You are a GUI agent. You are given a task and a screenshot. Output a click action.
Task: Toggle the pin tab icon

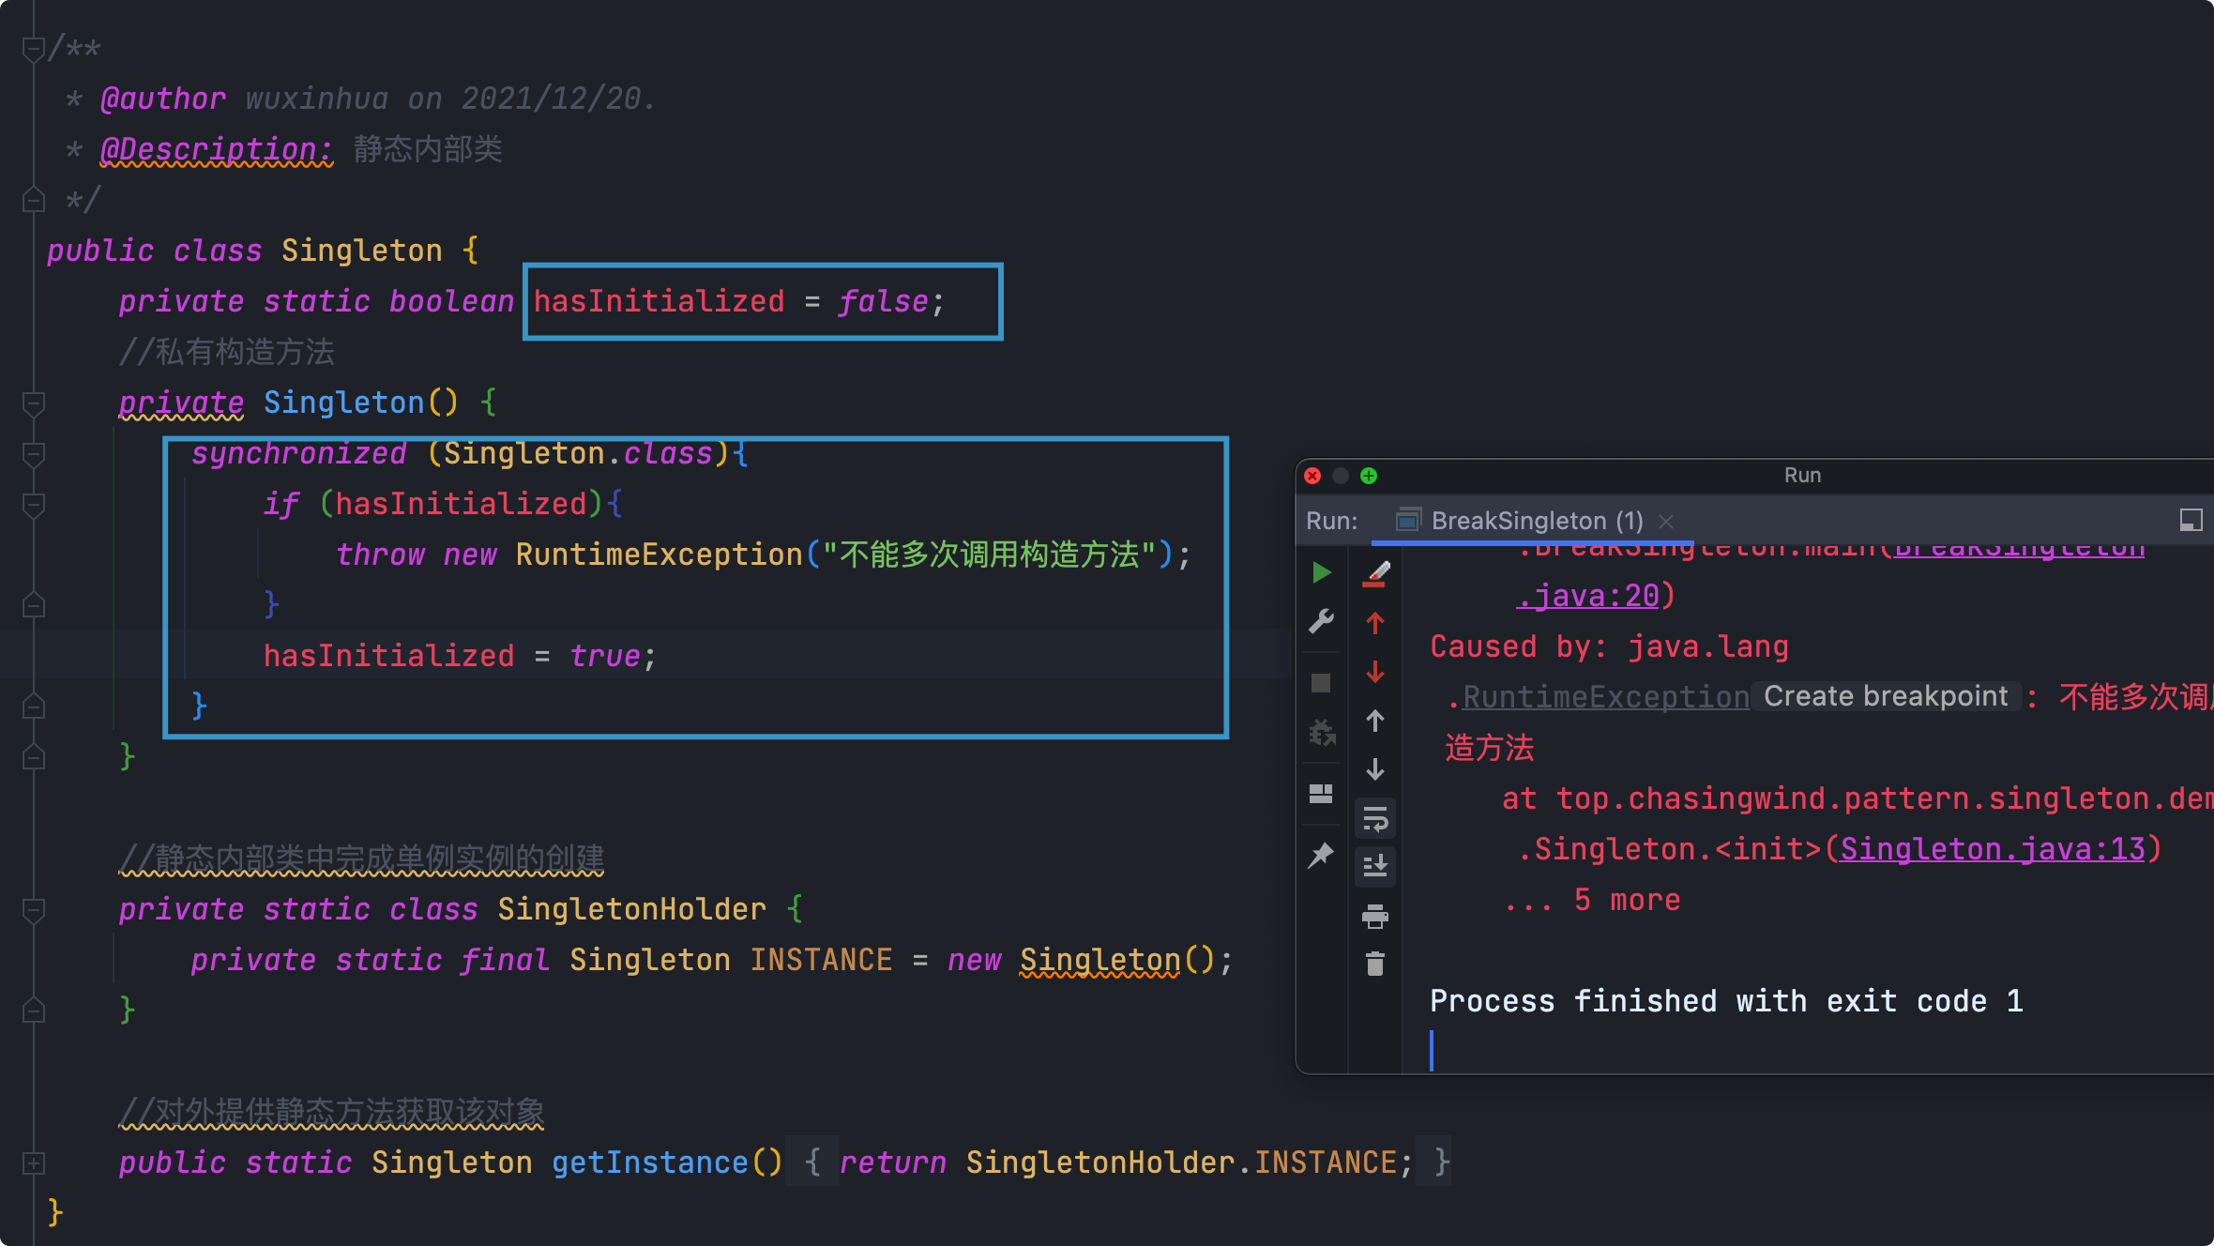coord(1321,855)
